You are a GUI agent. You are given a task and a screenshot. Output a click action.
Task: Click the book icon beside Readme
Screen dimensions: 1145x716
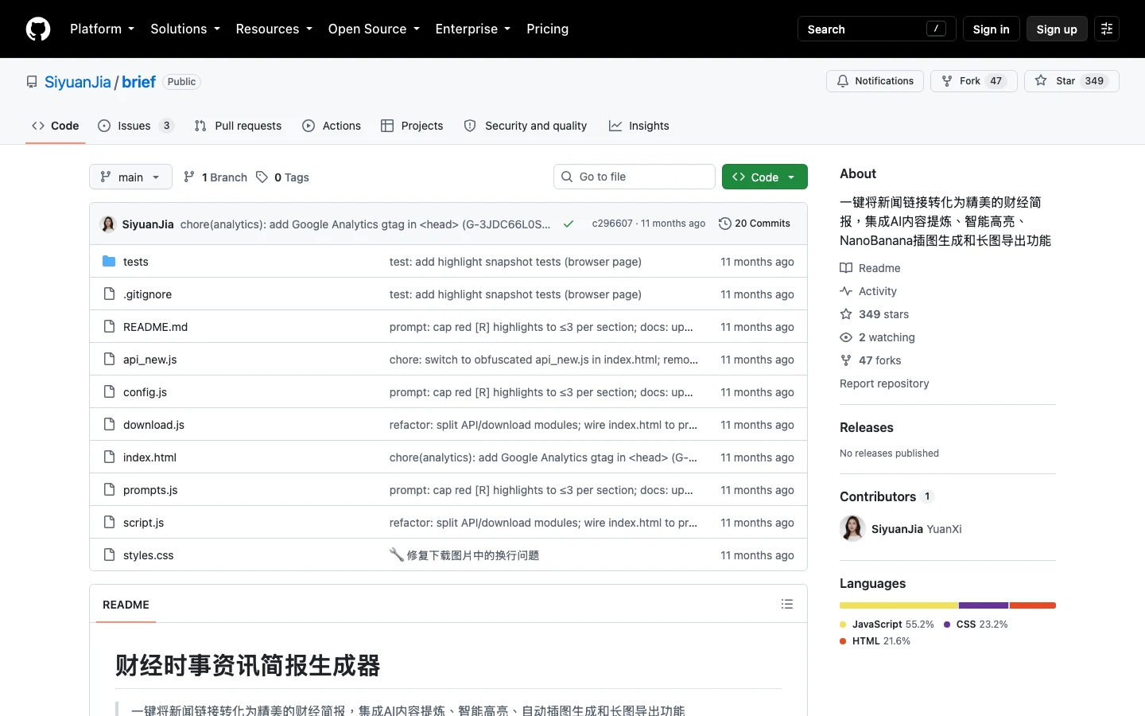[x=846, y=268]
